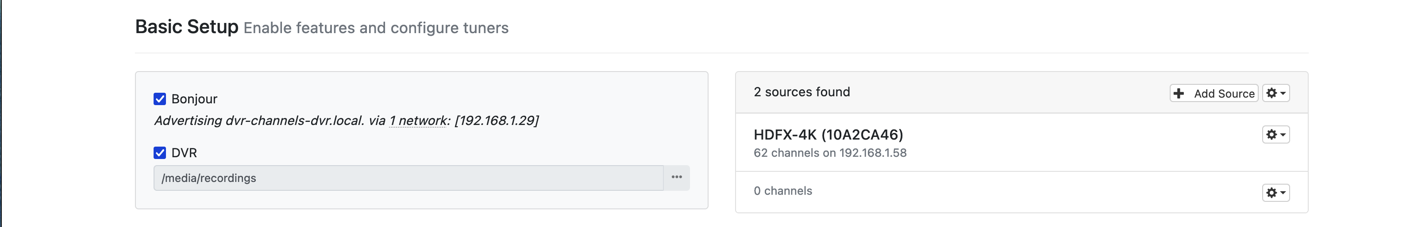Image resolution: width=1418 pixels, height=227 pixels.
Task: Click the /media/recordings path field
Action: [x=407, y=178]
